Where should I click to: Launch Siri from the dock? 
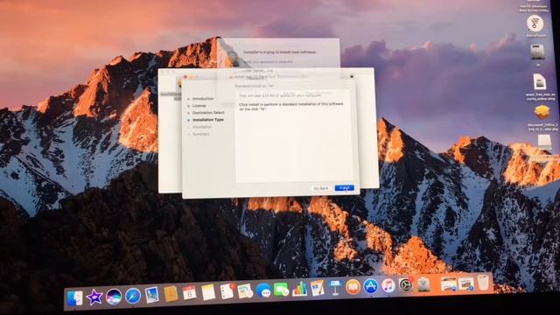pos(114,297)
